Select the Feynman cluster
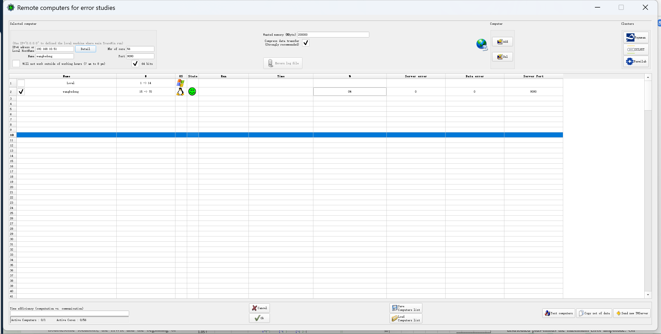The width and height of the screenshot is (661, 334). click(635, 37)
